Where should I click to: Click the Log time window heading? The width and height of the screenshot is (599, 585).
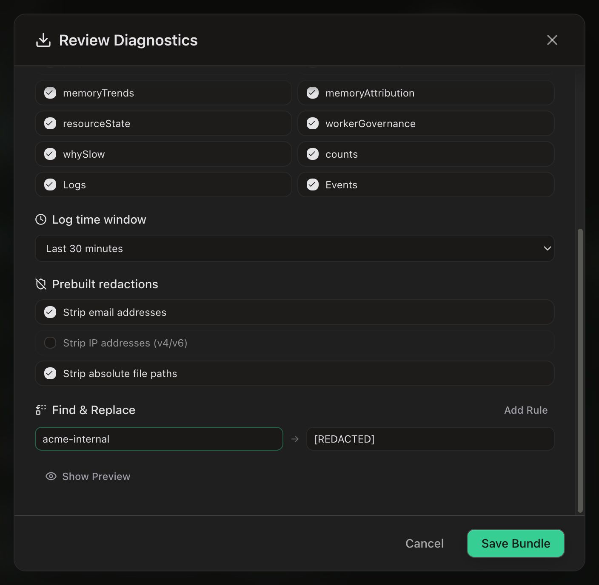pyautogui.click(x=99, y=219)
